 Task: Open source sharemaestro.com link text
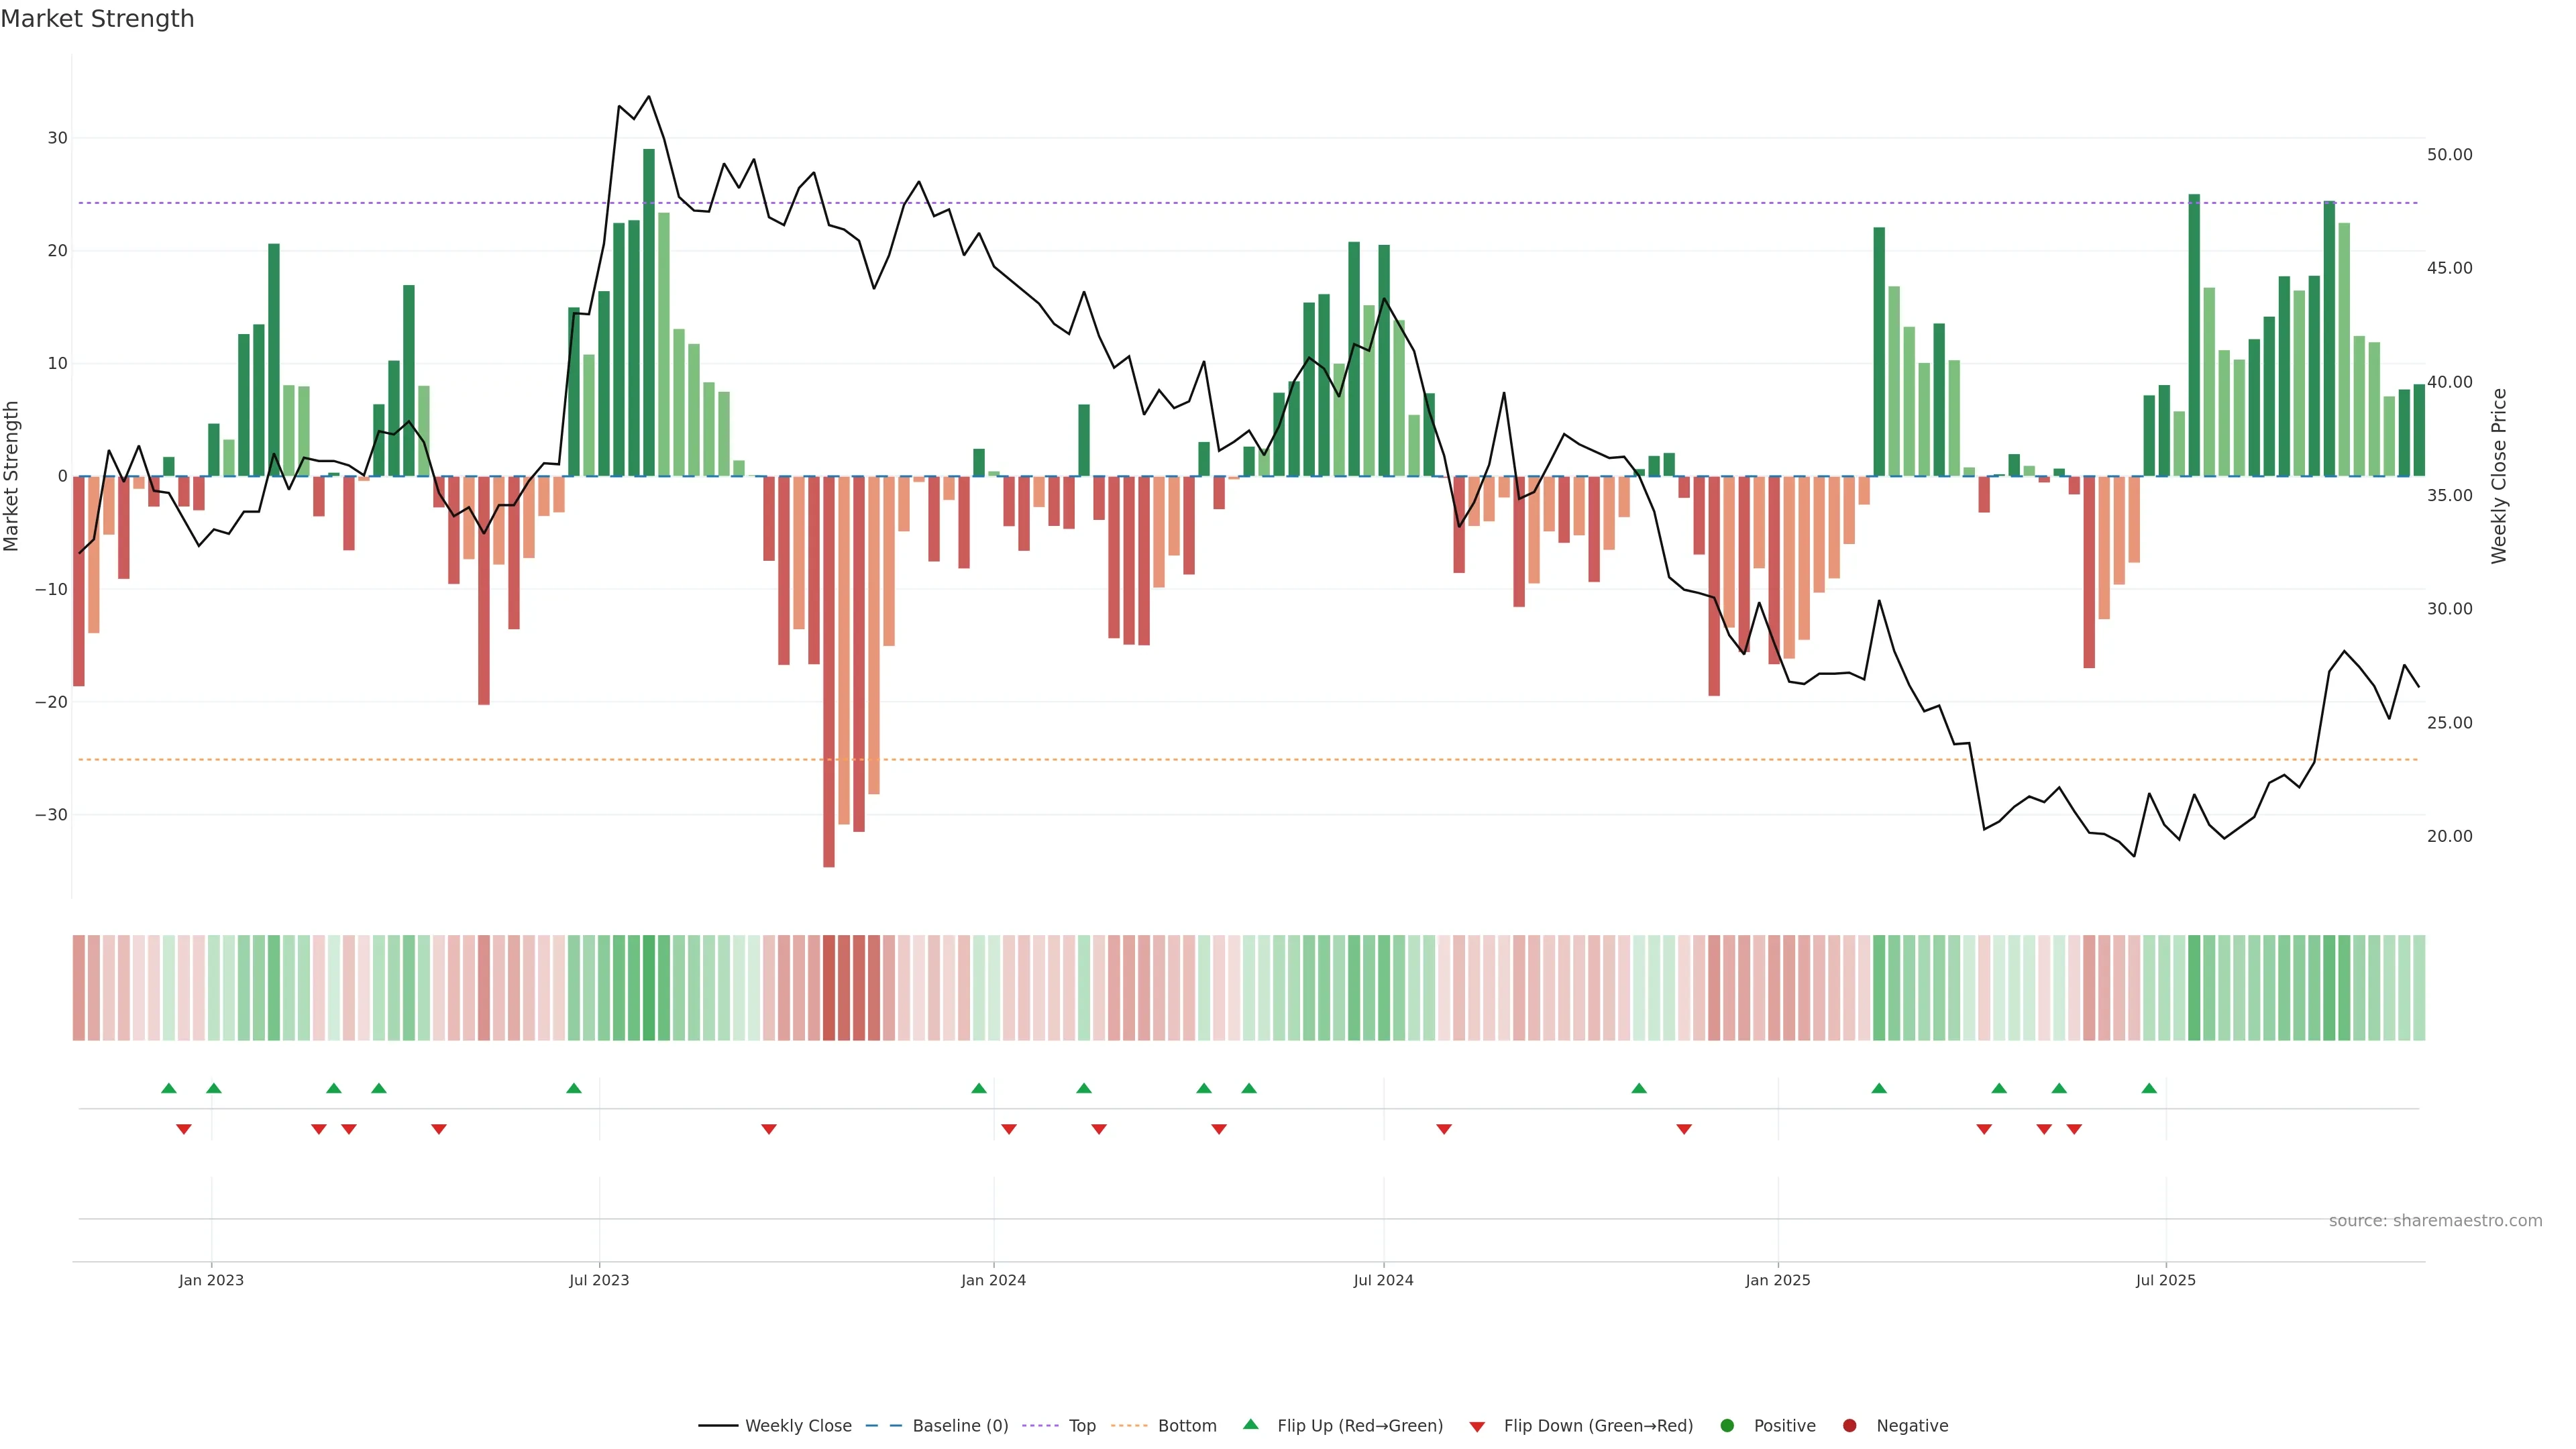(x=2435, y=1220)
